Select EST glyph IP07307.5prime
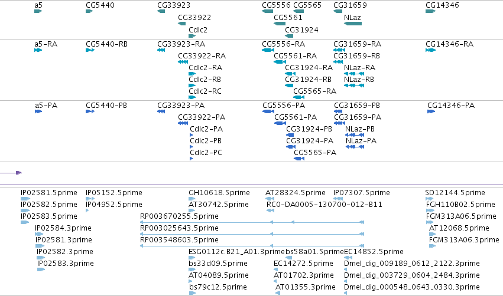Image resolution: width=503 pixels, height=296 pixels. [338, 199]
